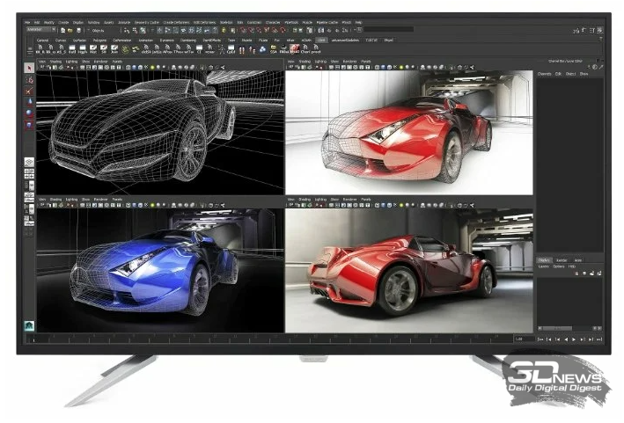624x423 pixels.
Task: Open the Window menu
Action: 93,23
